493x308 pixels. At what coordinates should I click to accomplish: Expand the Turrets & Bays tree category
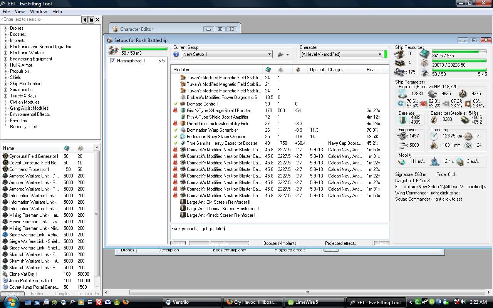[5, 96]
